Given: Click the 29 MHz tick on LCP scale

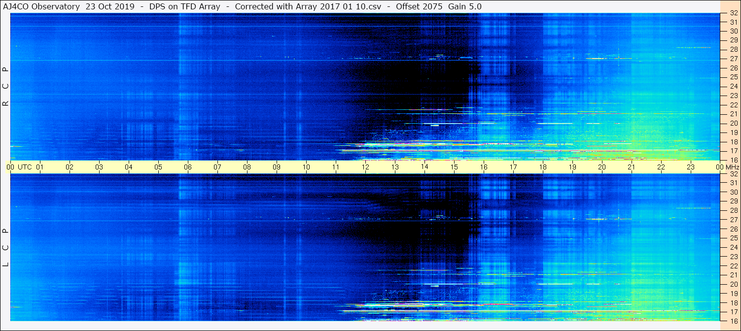Looking at the screenshot, I should click(x=734, y=201).
